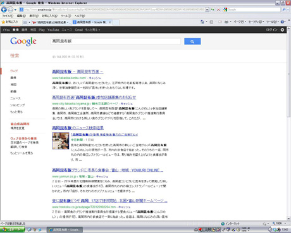
Task: Click the IE Help question mark icon
Action: [x=283, y=22]
